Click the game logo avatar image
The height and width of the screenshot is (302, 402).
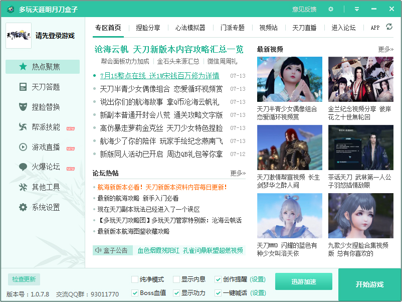[x=19, y=36]
